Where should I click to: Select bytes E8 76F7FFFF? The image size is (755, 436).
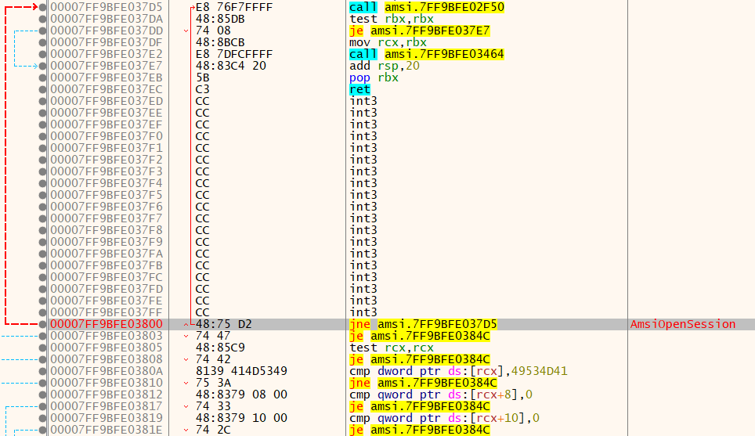[234, 7]
